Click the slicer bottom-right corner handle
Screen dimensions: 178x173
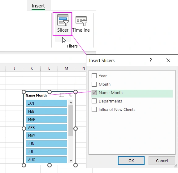76,165
